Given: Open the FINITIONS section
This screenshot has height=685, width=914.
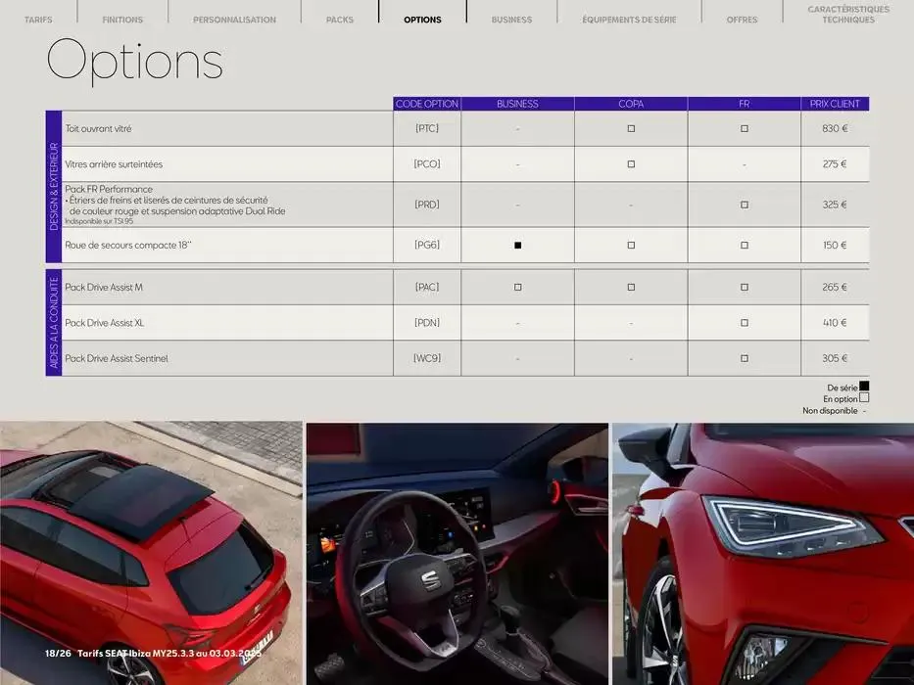Looking at the screenshot, I should [x=121, y=18].
